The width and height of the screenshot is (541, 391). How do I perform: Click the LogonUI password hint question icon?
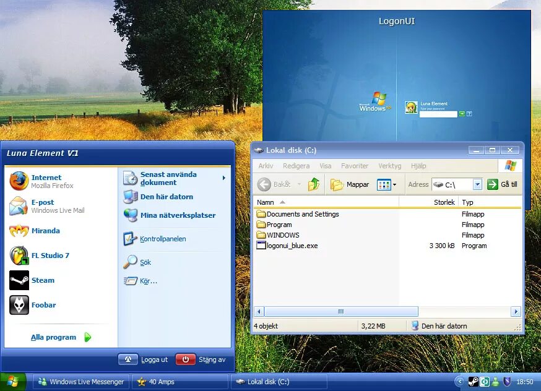tap(469, 114)
